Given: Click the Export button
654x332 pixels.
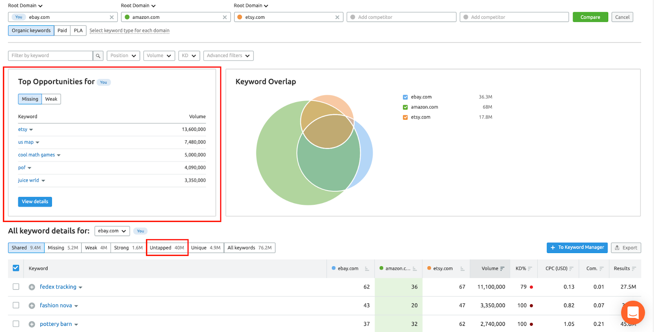Looking at the screenshot, I should click(626, 248).
